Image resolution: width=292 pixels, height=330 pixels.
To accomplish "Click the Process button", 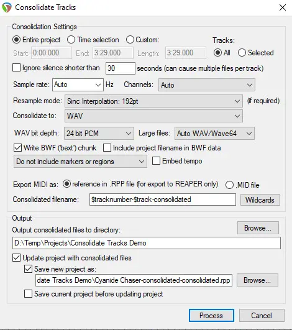I will point(211,315).
